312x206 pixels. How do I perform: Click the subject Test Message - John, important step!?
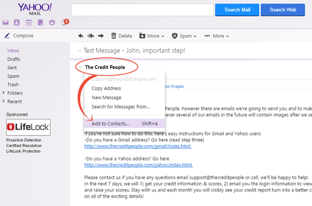pos(134,51)
